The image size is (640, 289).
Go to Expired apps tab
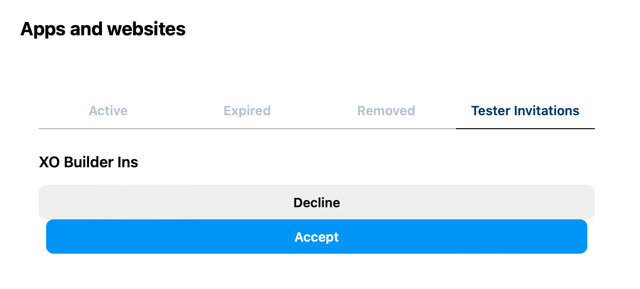(247, 111)
